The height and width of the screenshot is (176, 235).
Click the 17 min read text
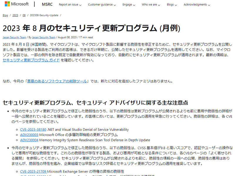click(x=86, y=38)
